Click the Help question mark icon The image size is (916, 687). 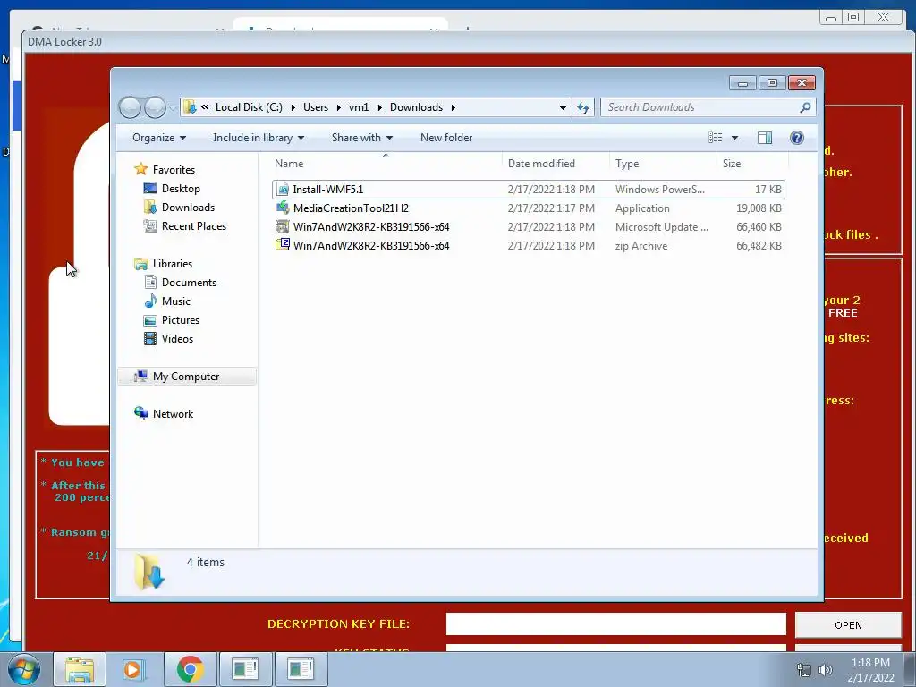pos(797,138)
